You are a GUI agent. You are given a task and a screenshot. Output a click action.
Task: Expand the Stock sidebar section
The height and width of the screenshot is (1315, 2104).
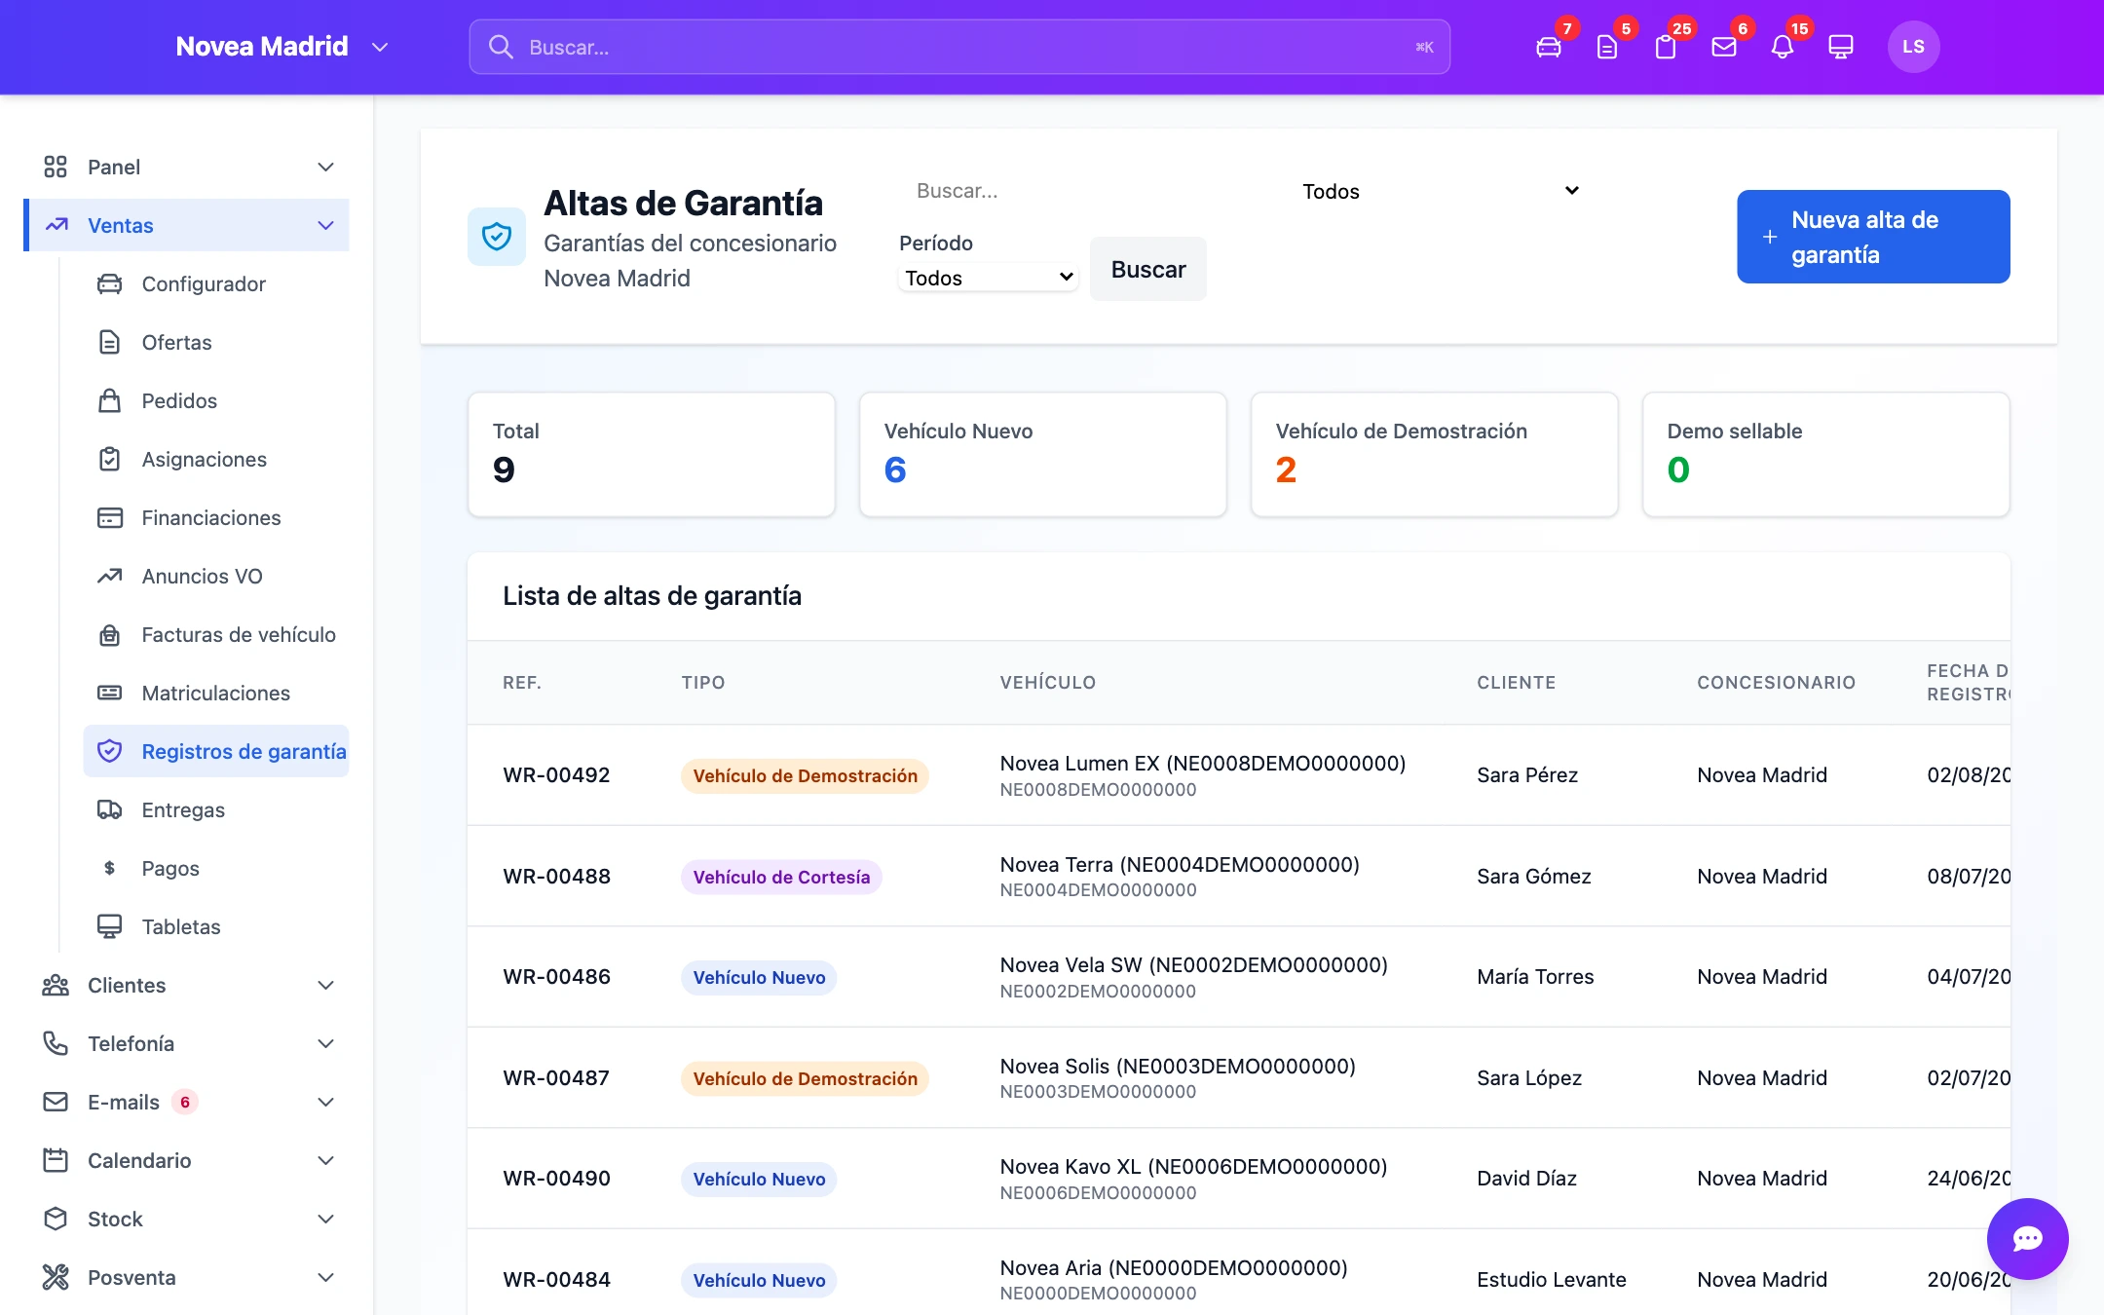[326, 1219]
